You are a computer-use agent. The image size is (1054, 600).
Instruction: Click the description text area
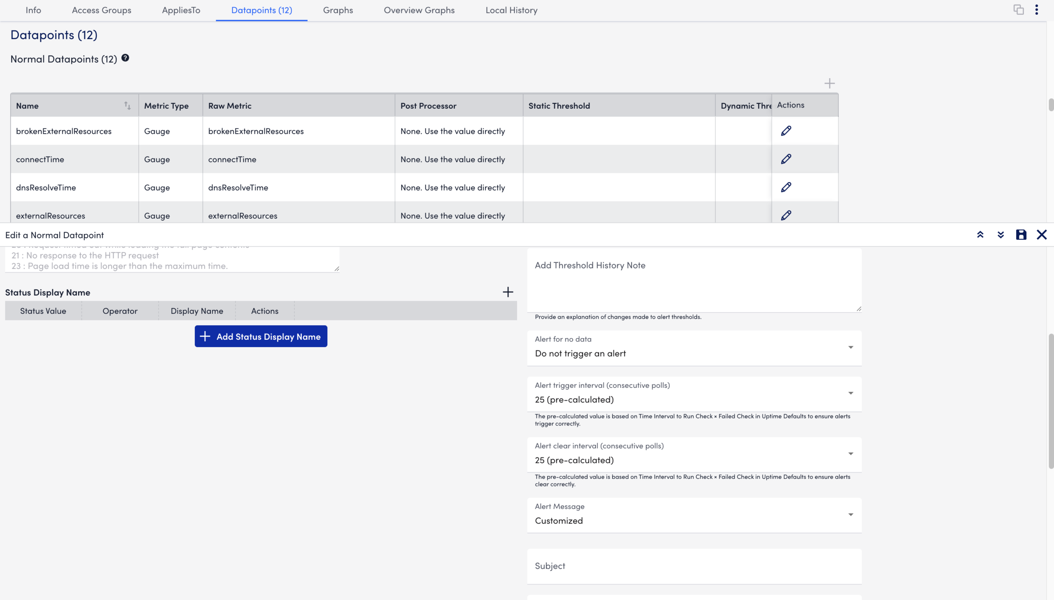pyautogui.click(x=172, y=259)
